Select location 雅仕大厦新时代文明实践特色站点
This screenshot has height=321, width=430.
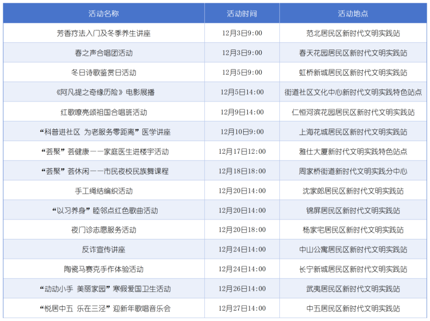353,151
